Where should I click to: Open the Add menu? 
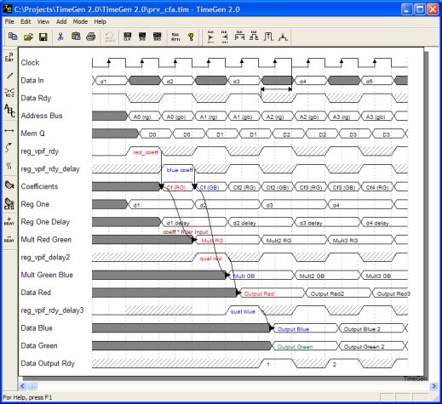pos(61,21)
